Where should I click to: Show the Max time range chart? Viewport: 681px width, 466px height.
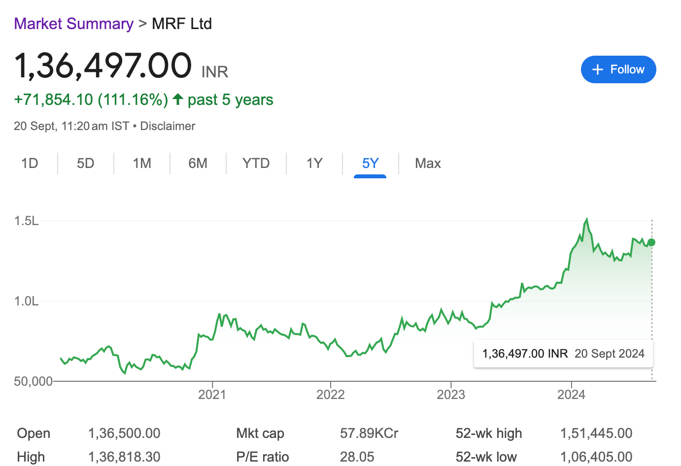[x=428, y=164]
